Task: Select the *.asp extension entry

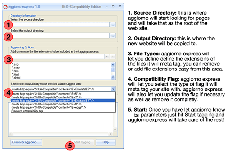Action: point(15,64)
